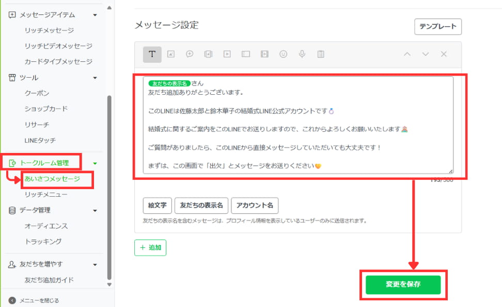
Task: Open リッチメニュー in the sidebar
Action: (46, 194)
